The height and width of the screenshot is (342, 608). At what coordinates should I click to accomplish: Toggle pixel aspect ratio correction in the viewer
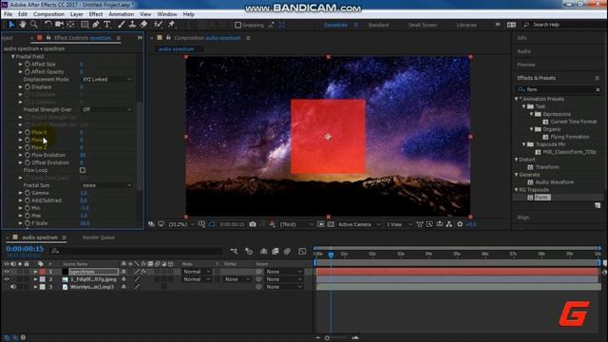420,224
